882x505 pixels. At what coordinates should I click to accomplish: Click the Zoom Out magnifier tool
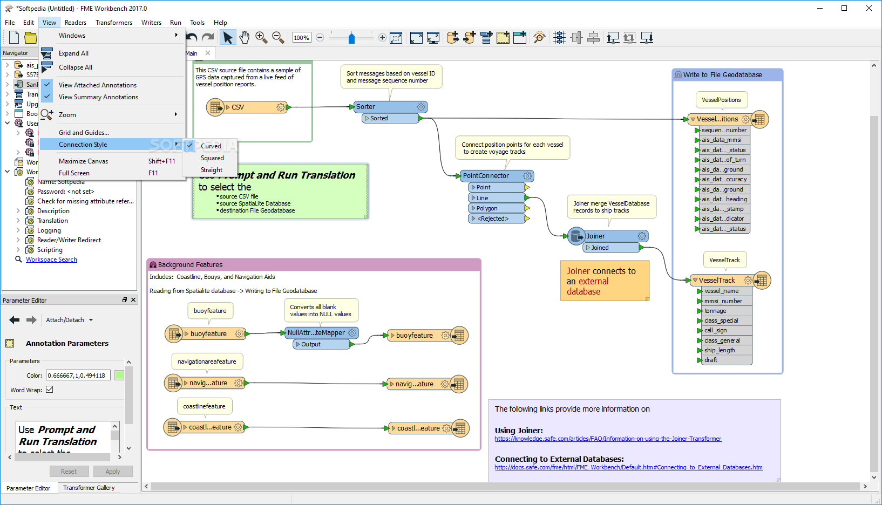click(x=278, y=37)
